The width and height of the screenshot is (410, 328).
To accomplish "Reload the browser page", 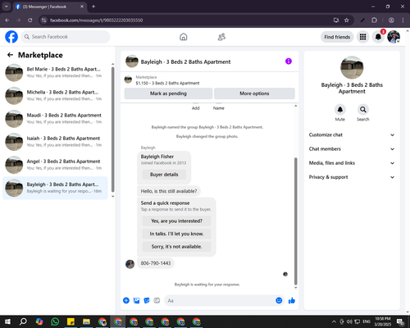I will tap(30, 20).
